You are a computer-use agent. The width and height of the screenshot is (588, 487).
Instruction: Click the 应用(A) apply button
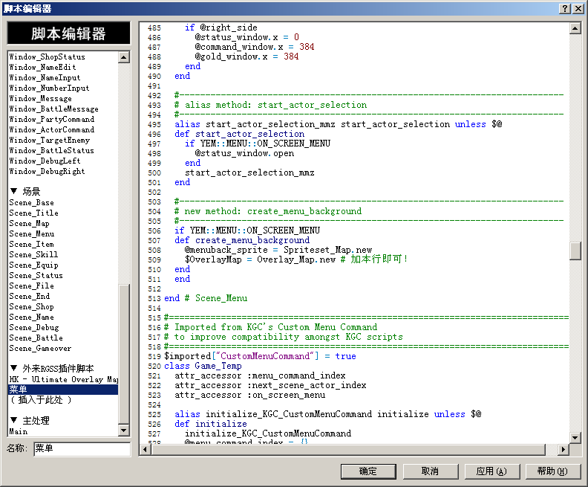coord(491,471)
